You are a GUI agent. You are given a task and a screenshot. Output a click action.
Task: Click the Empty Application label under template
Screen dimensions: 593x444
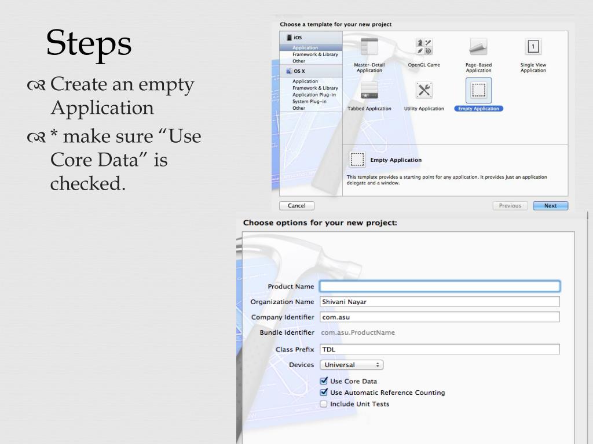[x=478, y=108]
